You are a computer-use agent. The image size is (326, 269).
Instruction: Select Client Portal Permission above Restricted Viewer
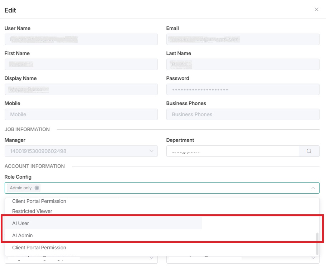click(39, 201)
